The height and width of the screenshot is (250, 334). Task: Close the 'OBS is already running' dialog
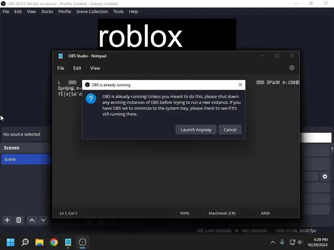(240, 85)
